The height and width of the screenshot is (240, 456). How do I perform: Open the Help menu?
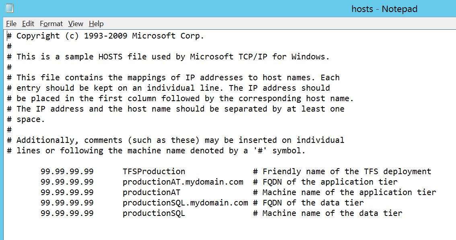(96, 24)
